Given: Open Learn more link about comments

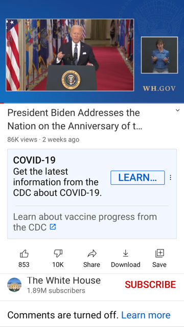Looking at the screenshot, I should pos(146,315).
